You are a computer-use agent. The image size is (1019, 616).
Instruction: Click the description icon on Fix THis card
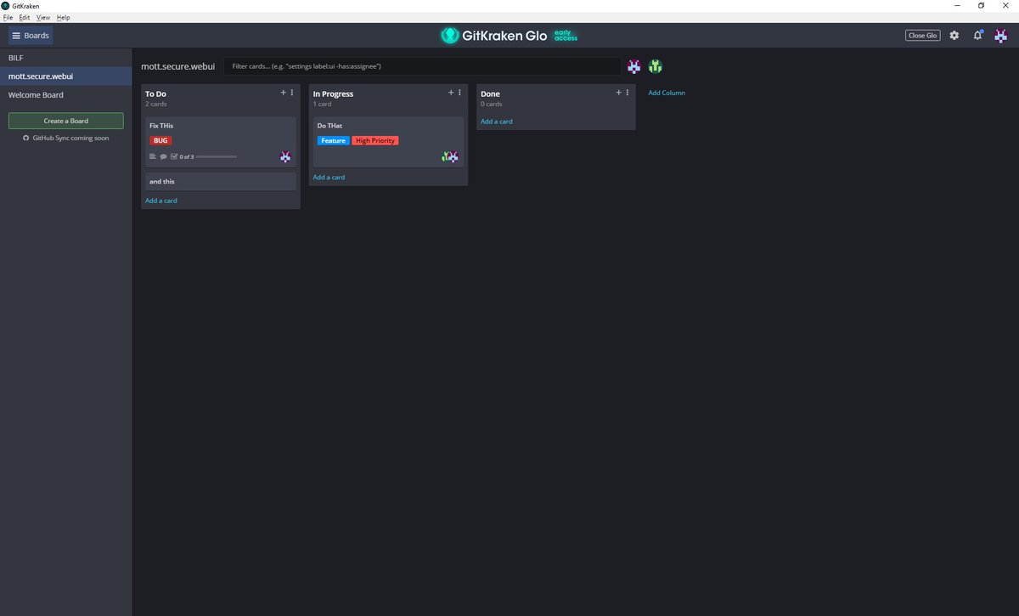(x=153, y=156)
